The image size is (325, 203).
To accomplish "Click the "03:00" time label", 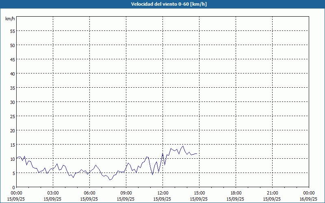I will (x=53, y=193).
